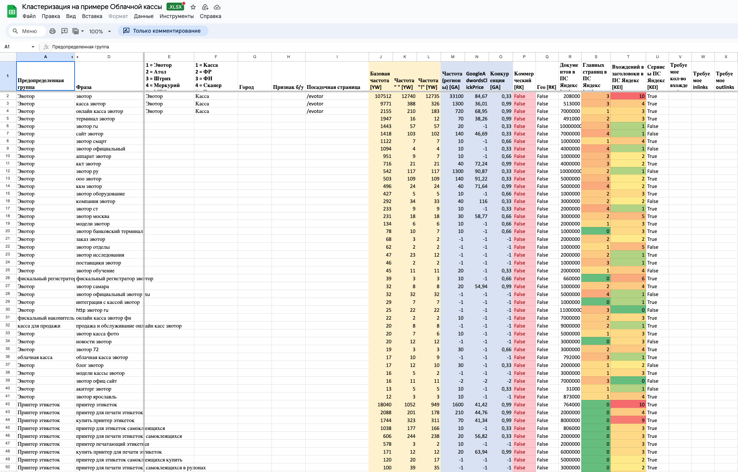The image size is (738, 472).
Task: Open the Правка menu
Action: point(51,16)
